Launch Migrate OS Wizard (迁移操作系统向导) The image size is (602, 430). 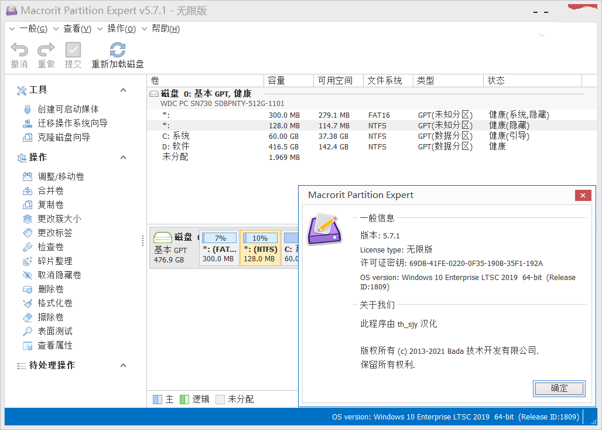(73, 123)
